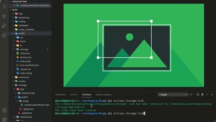Collapse the BLOG project section
Image resolution: width=216 pixels, height=122 pixels.
pyautogui.click(x=30, y=10)
